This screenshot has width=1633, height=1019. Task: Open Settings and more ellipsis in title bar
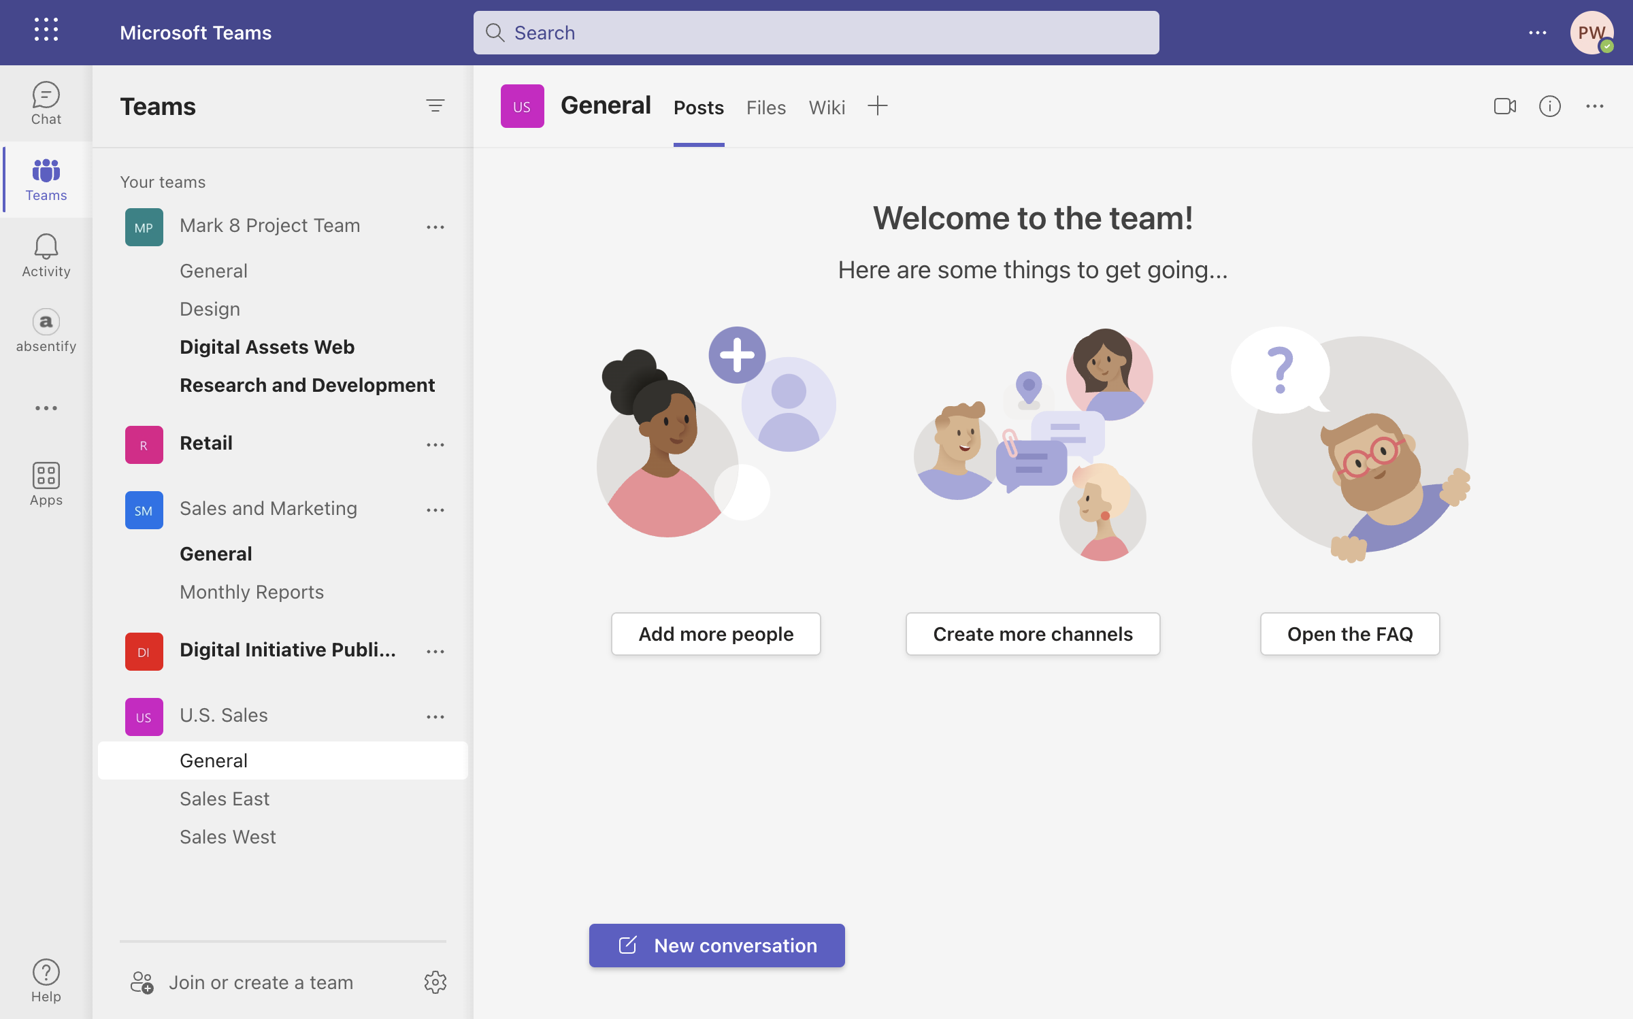[1538, 33]
